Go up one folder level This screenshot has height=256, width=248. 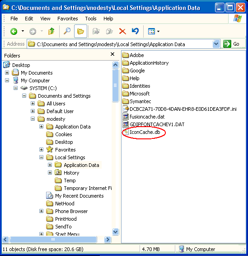[x=51, y=31]
